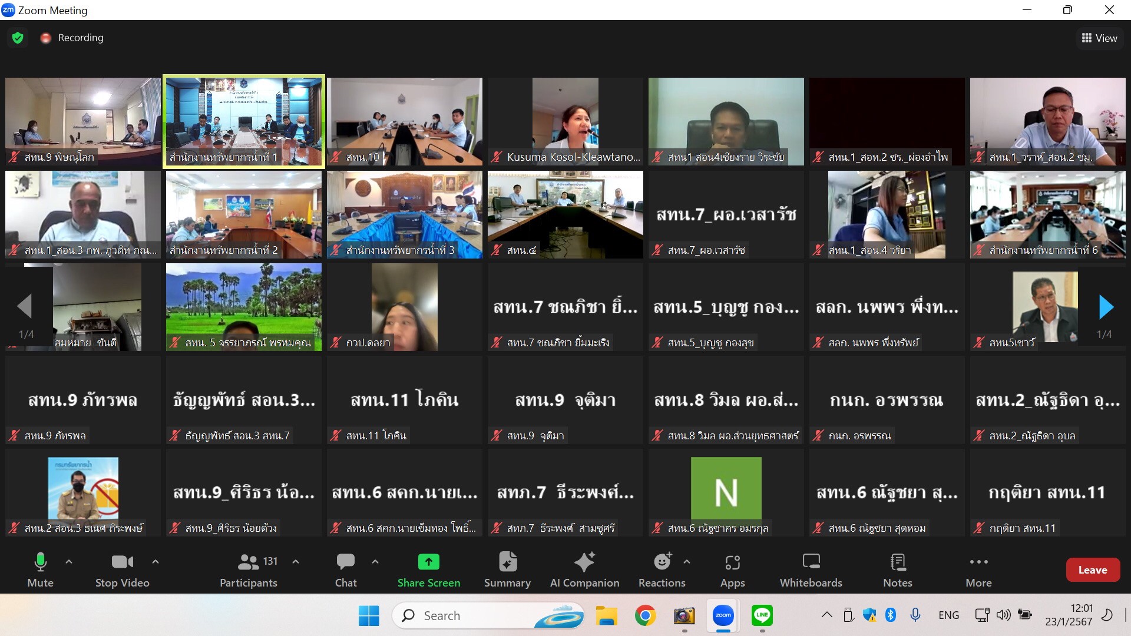Select Kusuma Kosol-Kleawtano video tile

click(565, 122)
